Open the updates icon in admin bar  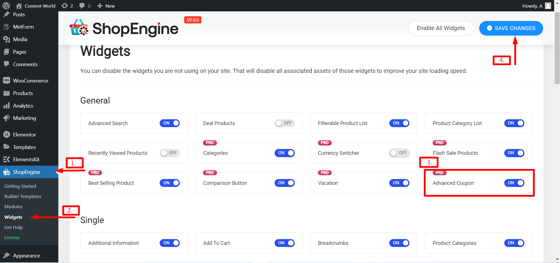(x=65, y=6)
